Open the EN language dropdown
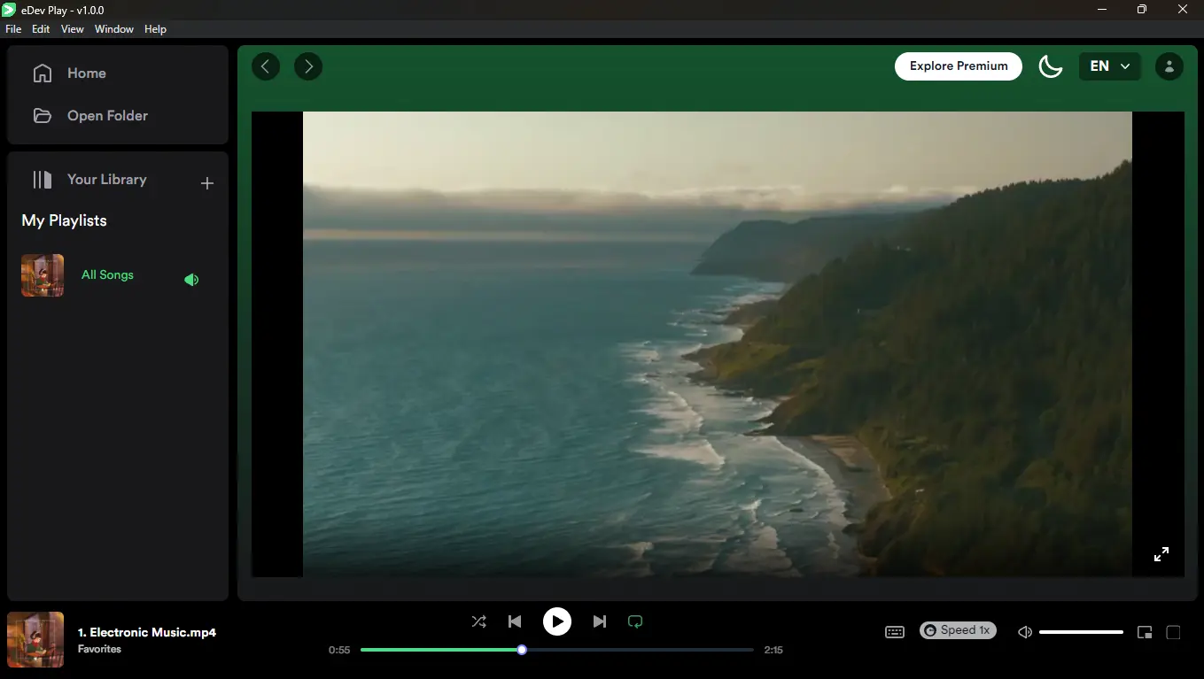1204x679 pixels. [x=1109, y=66]
